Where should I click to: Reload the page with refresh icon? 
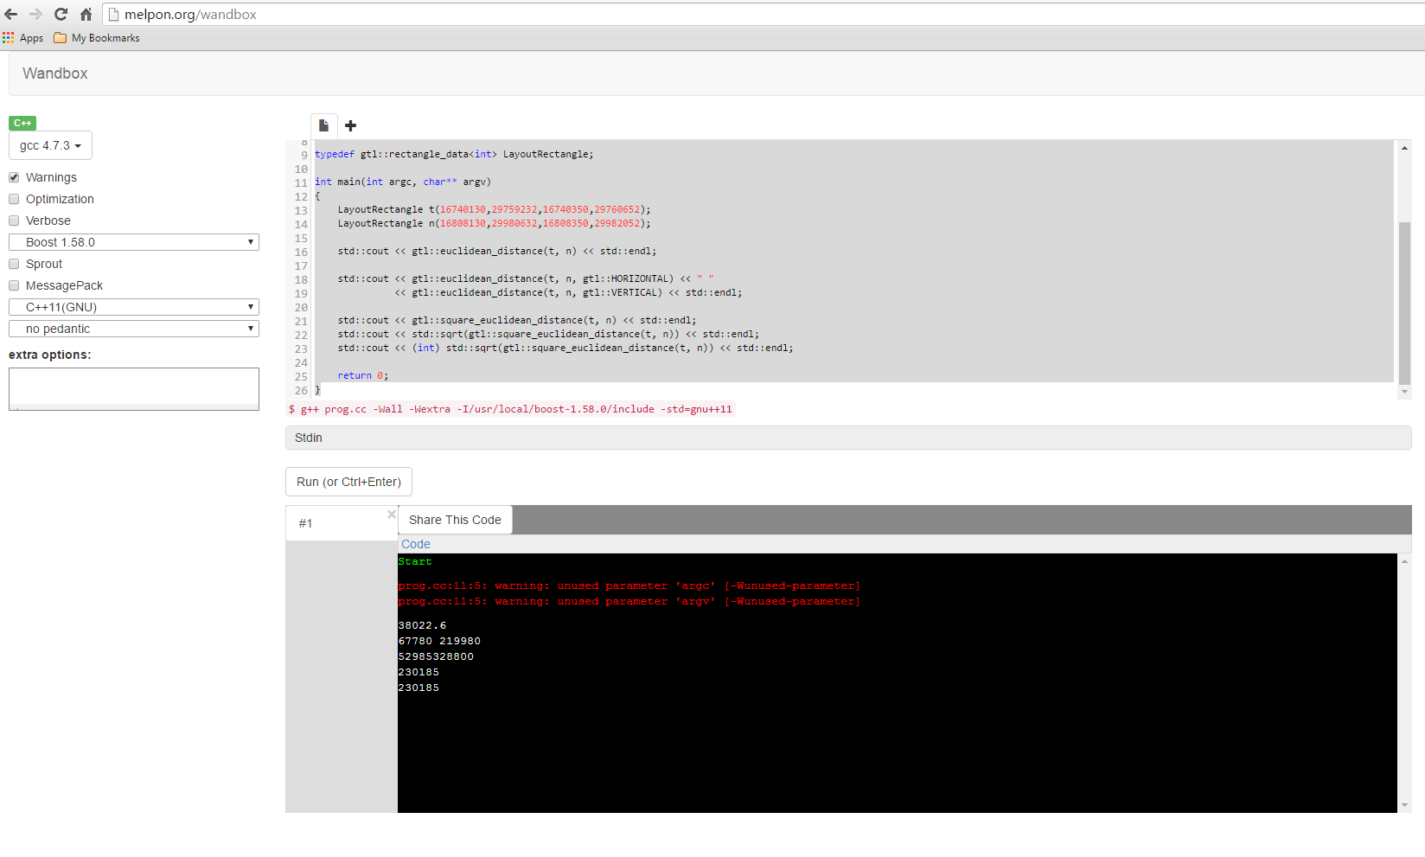coord(61,15)
